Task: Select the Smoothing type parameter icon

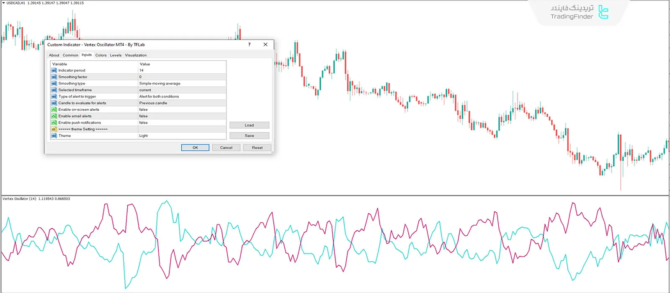Action: (x=54, y=83)
